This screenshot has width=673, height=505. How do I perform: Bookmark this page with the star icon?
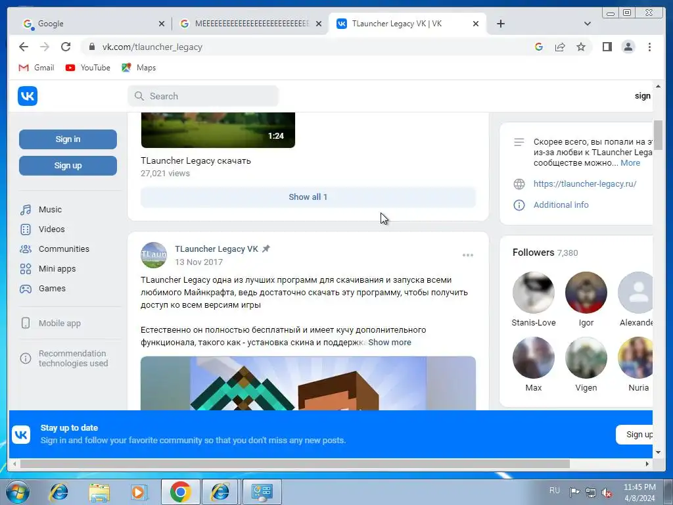tap(581, 47)
